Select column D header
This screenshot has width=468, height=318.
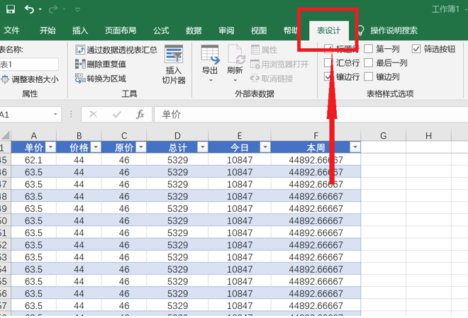point(177,136)
